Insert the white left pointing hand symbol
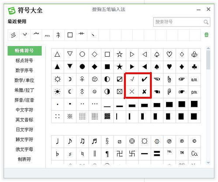Viewport: 218px width, 182px height. pos(157,79)
